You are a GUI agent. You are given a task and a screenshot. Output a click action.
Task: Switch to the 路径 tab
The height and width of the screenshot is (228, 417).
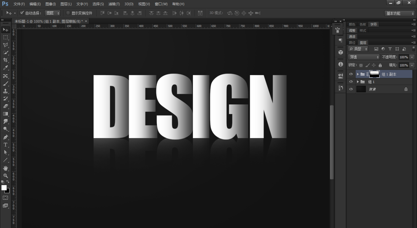coord(352,43)
